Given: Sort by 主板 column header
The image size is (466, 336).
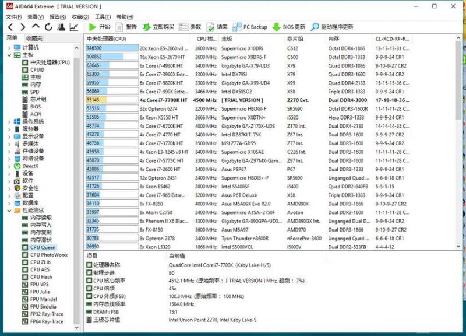Looking at the screenshot, I should point(252,39).
